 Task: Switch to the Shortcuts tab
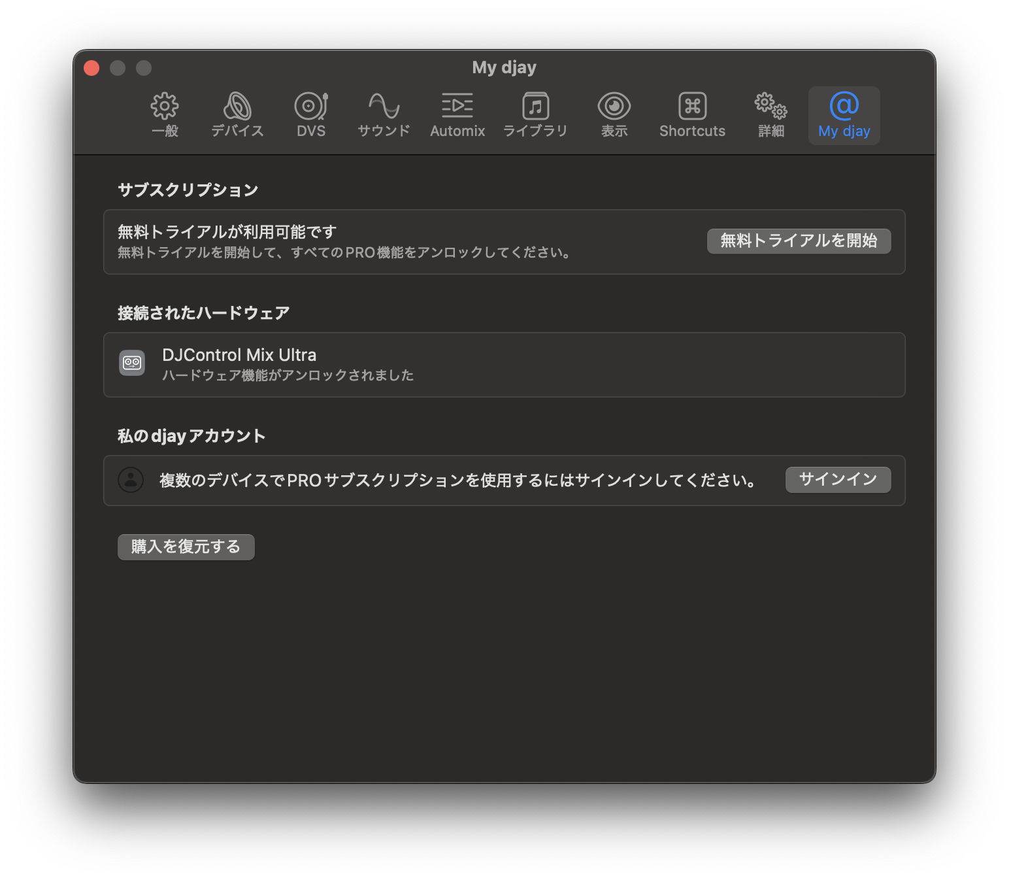tap(691, 115)
